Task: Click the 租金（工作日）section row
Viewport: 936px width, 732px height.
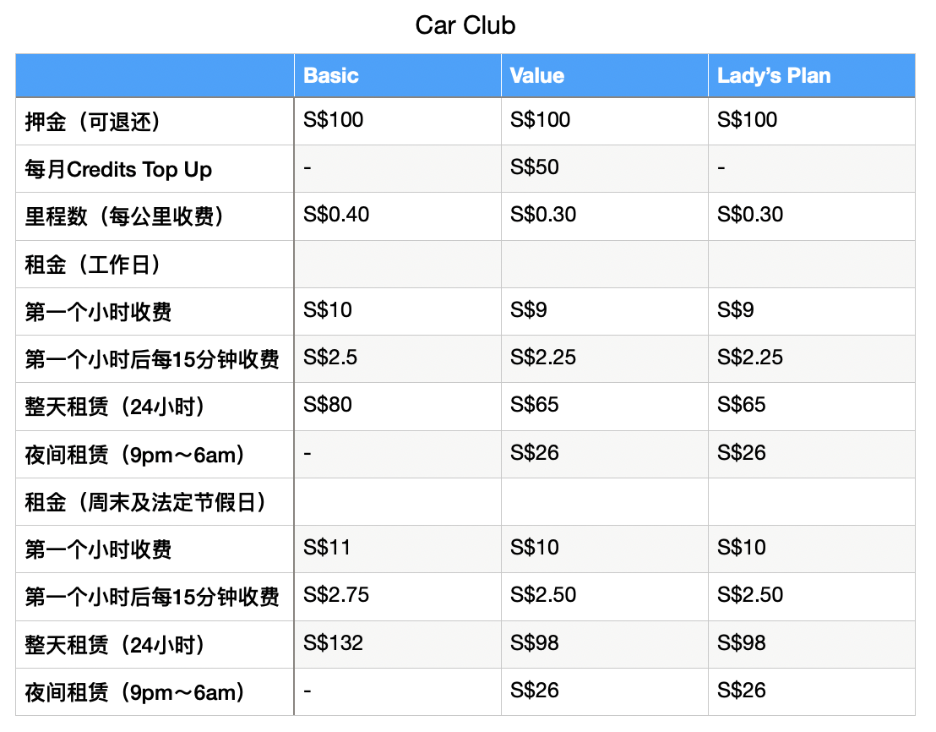Action: (x=92, y=265)
